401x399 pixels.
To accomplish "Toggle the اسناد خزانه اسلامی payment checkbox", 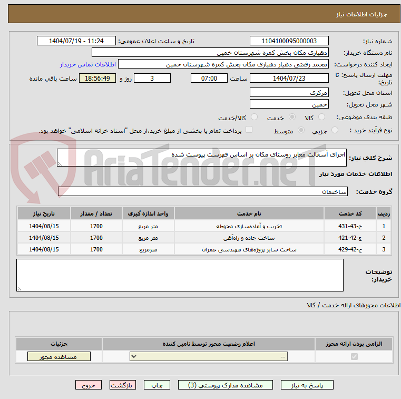I will coord(249,130).
